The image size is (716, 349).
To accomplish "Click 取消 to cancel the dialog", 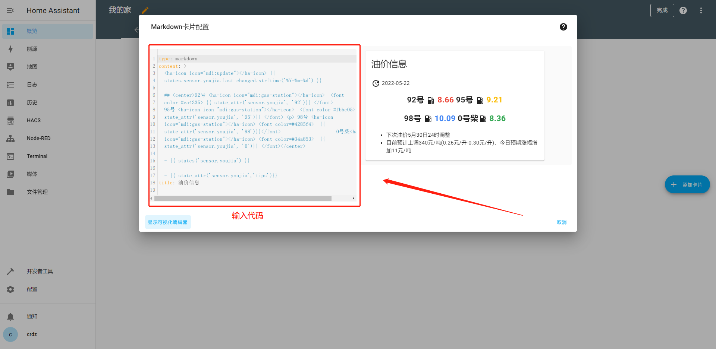I will (x=562, y=222).
